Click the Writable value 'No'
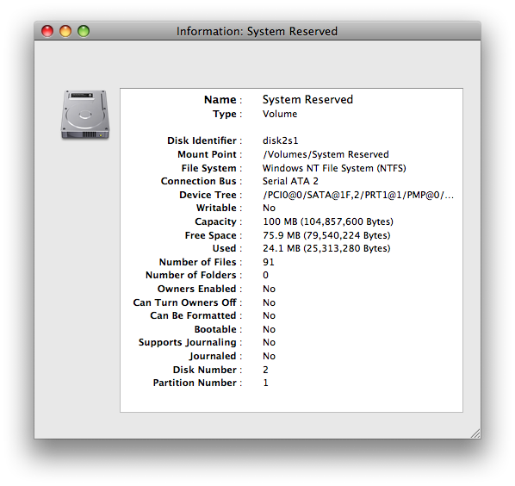Image resolution: width=515 pixels, height=486 pixels. (269, 208)
